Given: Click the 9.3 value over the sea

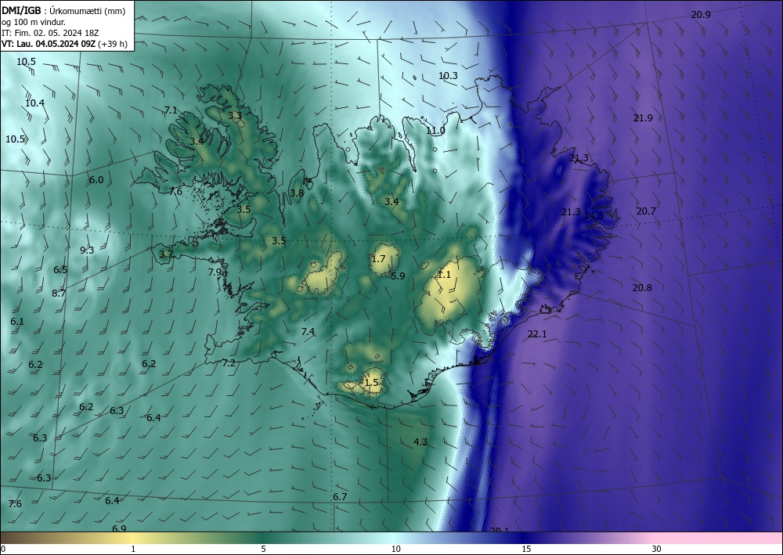Looking at the screenshot, I should [x=87, y=250].
